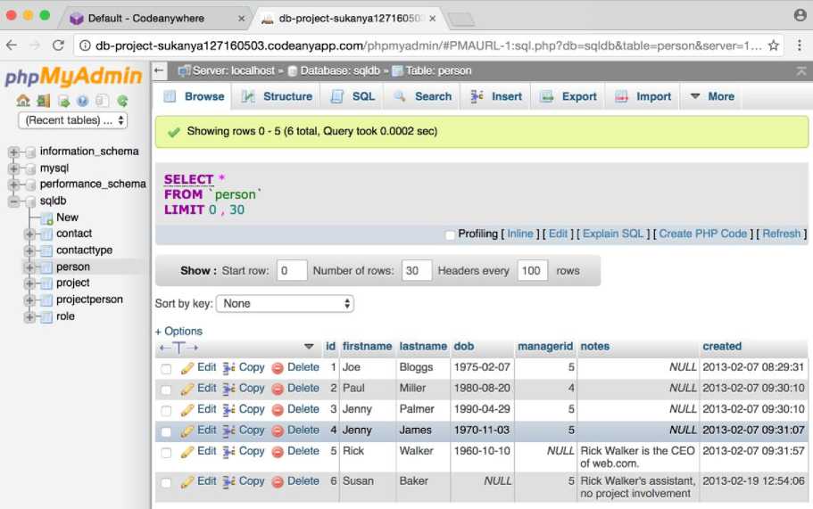Click the Create PHP Code link

[x=702, y=234]
